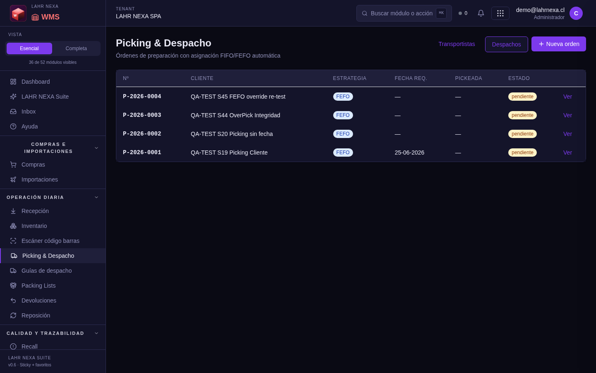View order P-2026-0004 via Ver

pos(567,97)
